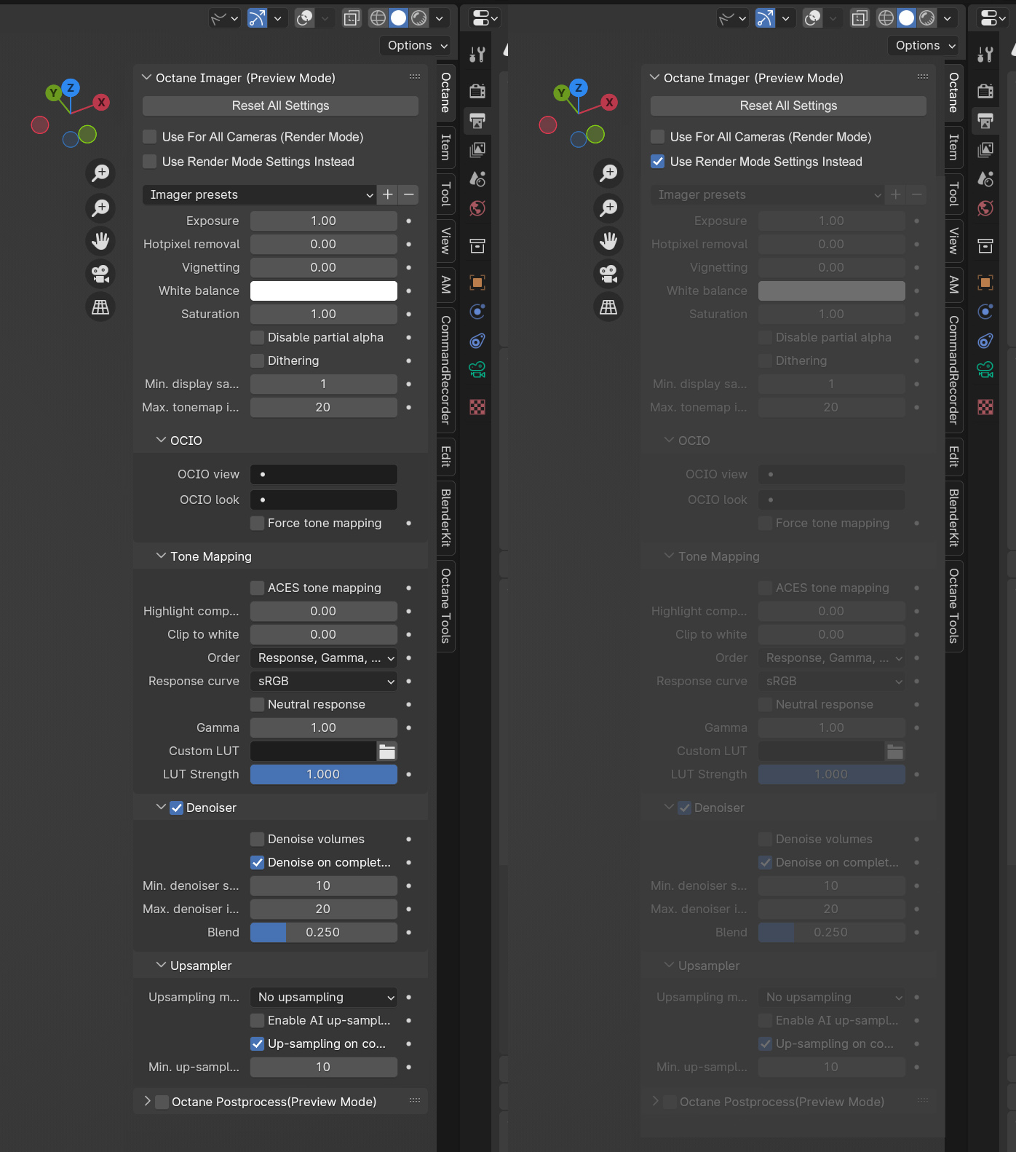1016x1152 pixels.
Task: Uncheck Use Render Mode Settings Instead, right panel
Action: pyautogui.click(x=658, y=162)
